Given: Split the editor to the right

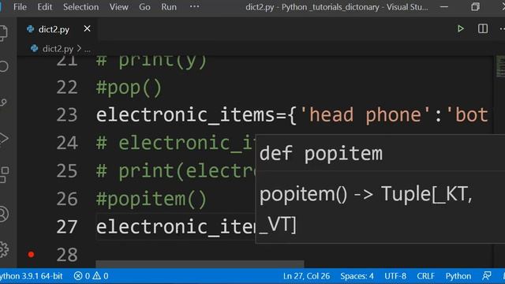Looking at the screenshot, I should click(482, 29).
